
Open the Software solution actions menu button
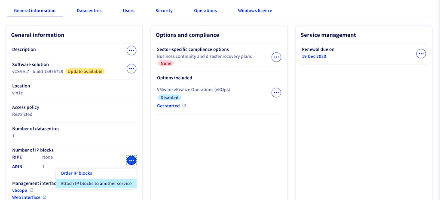coord(131,68)
